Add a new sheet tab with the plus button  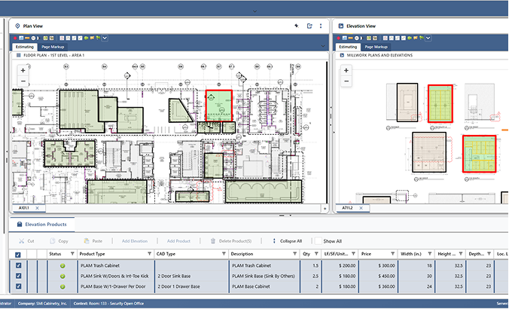point(325,209)
